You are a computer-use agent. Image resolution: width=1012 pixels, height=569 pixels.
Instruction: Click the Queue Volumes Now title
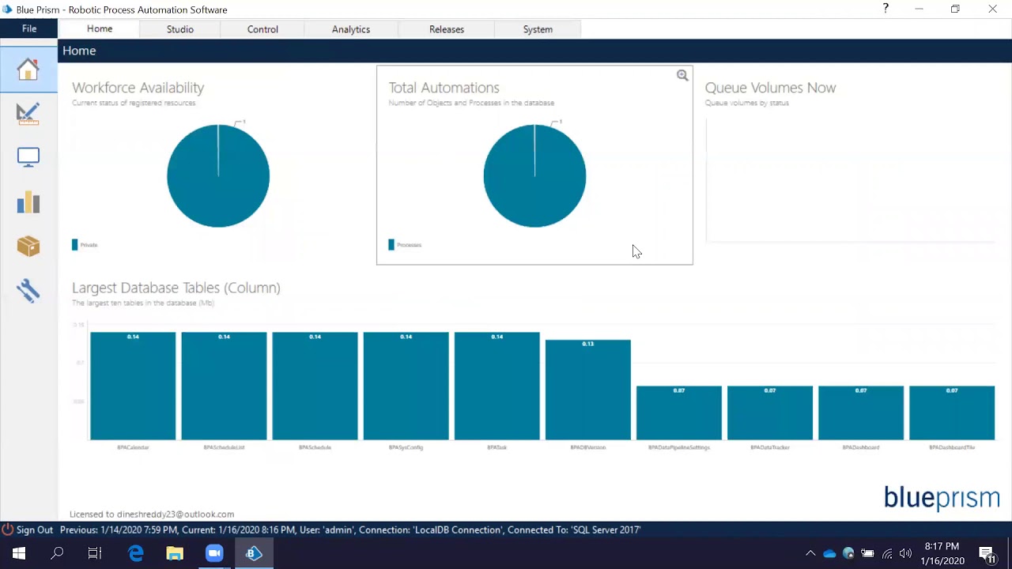(770, 88)
